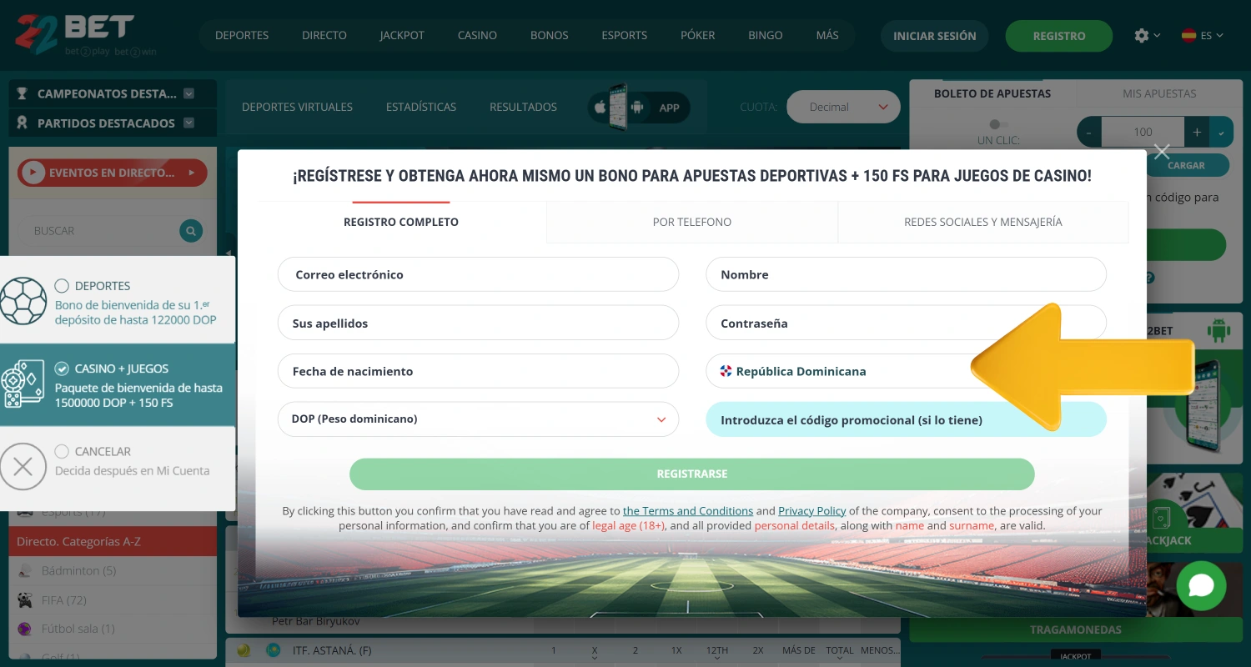The image size is (1251, 667).
Task: Click the green Android icon in the app banner
Action: [1218, 331]
